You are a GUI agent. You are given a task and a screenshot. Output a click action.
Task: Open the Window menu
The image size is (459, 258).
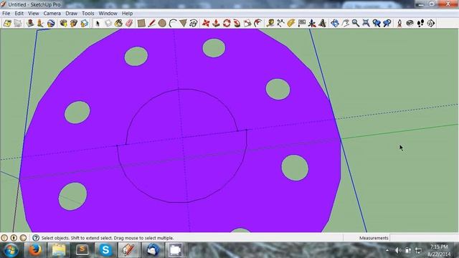pos(108,14)
